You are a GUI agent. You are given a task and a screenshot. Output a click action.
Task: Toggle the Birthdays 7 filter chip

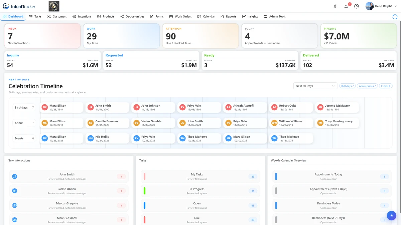click(x=348, y=86)
